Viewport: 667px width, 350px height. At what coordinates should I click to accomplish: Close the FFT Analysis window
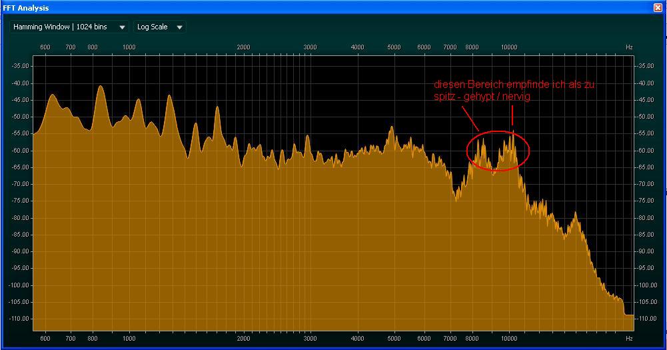pyautogui.click(x=658, y=8)
